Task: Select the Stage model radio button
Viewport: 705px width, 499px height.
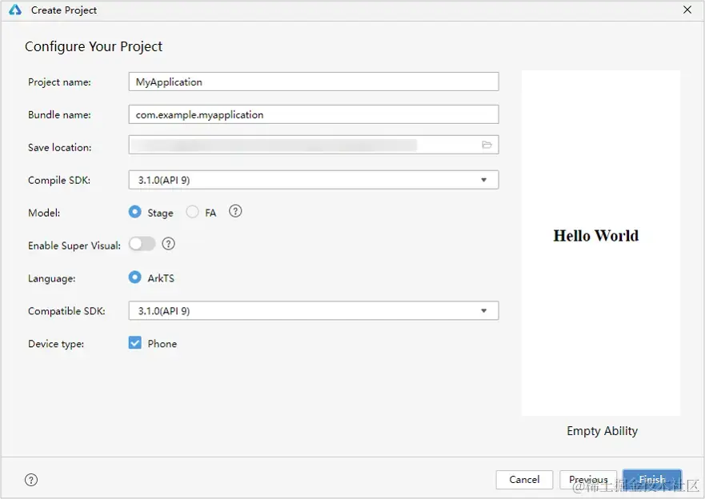Action: (x=135, y=212)
